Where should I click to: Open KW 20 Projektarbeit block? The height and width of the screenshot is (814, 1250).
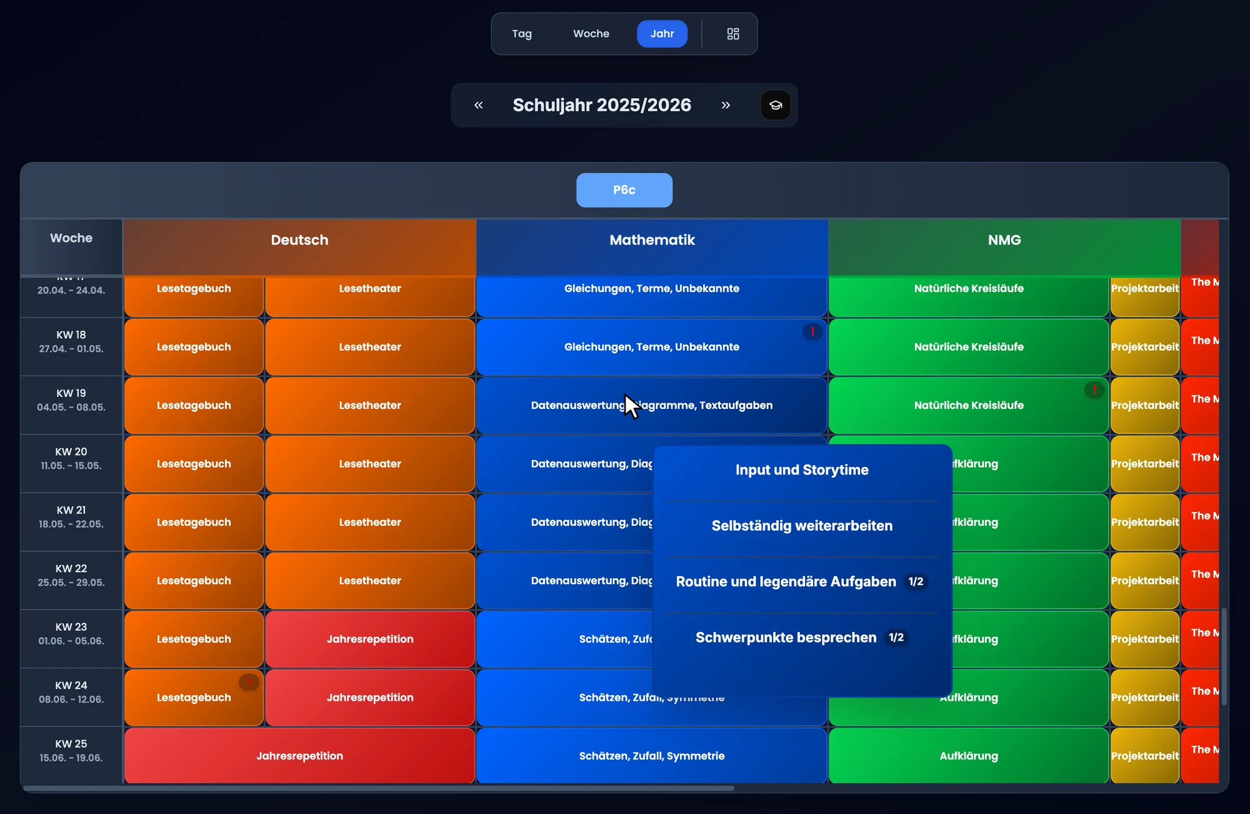[1145, 464]
